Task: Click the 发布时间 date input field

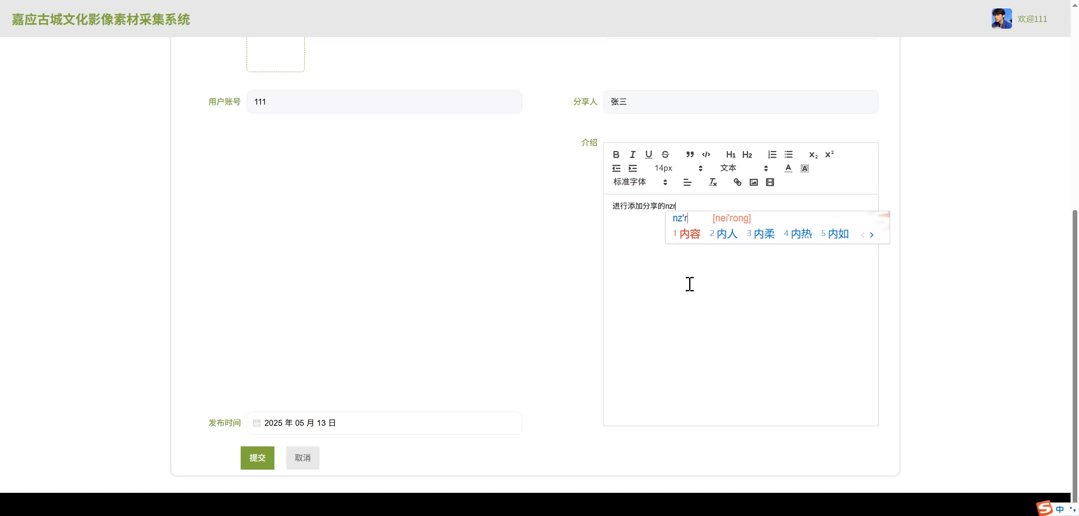Action: point(384,423)
